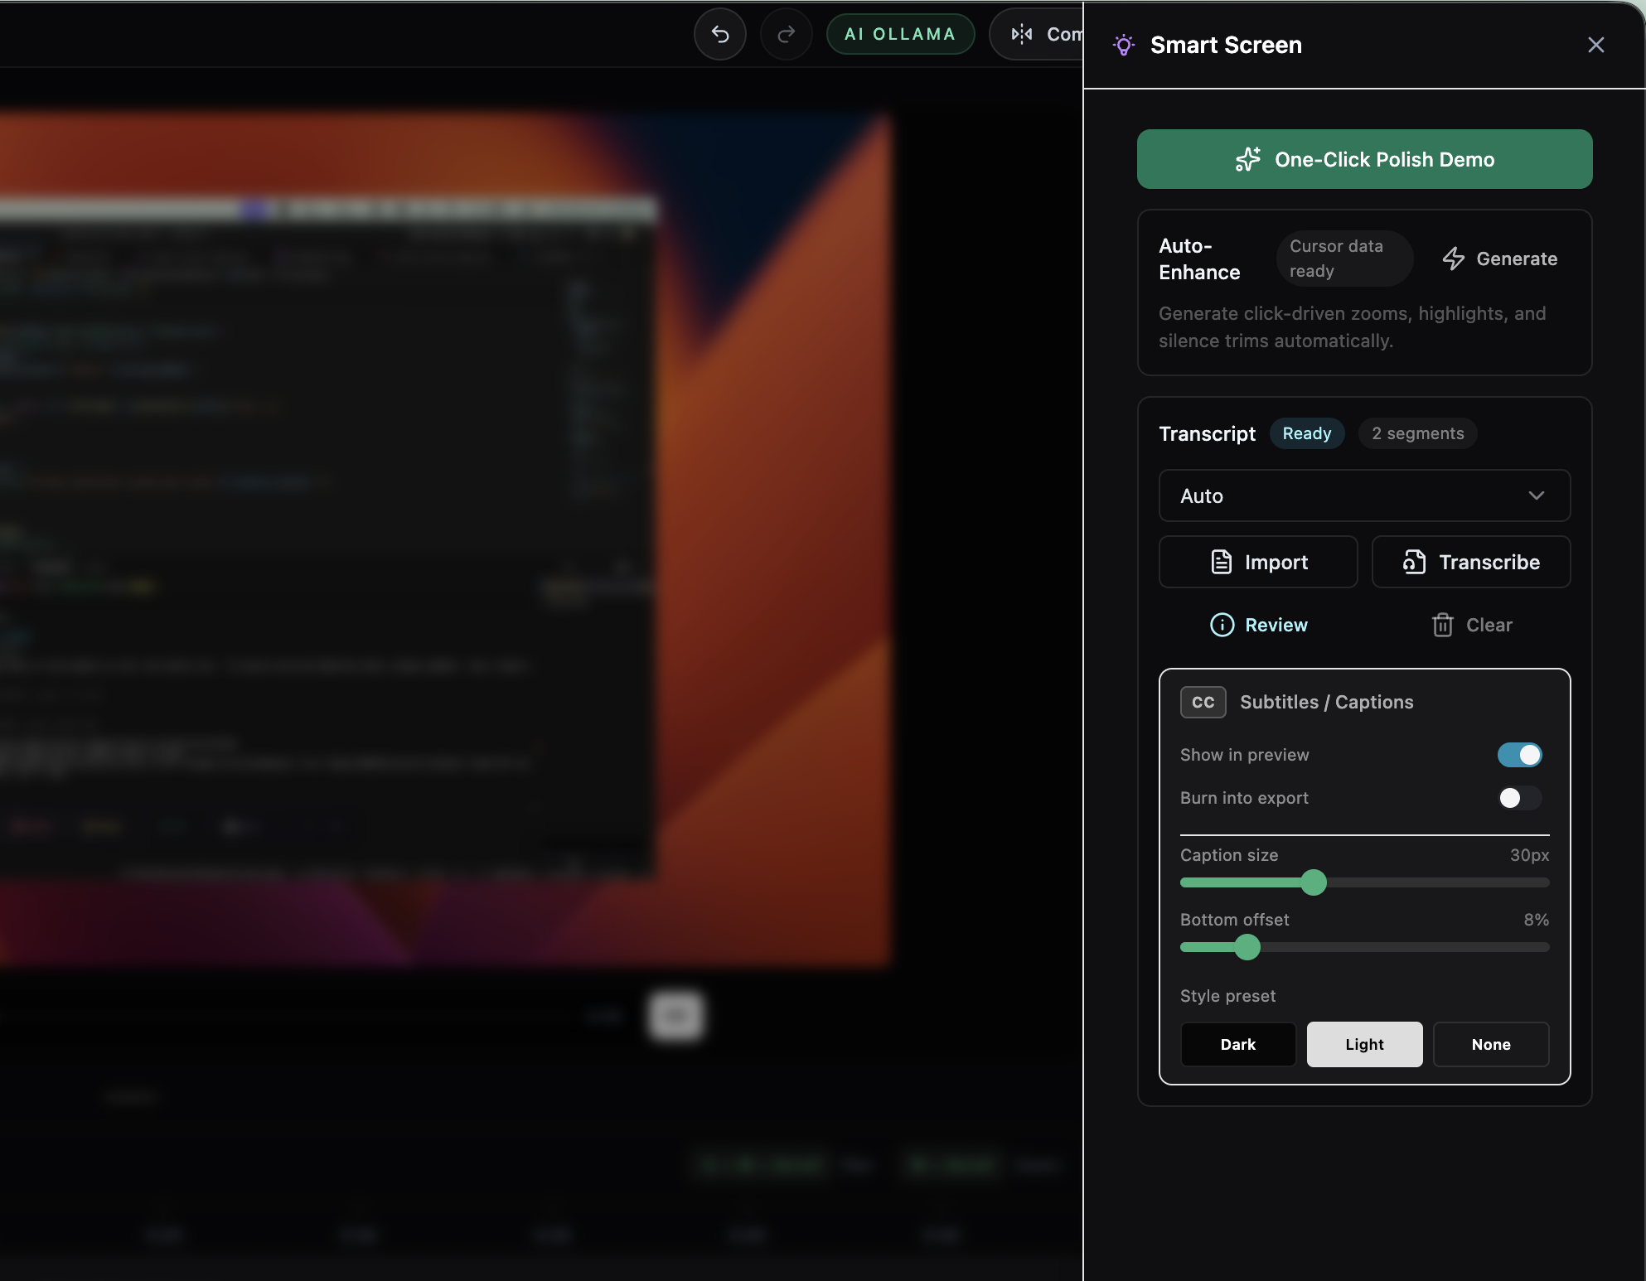This screenshot has height=1281, width=1646.
Task: Click the Transcribe file-audio icon
Action: [x=1414, y=562]
